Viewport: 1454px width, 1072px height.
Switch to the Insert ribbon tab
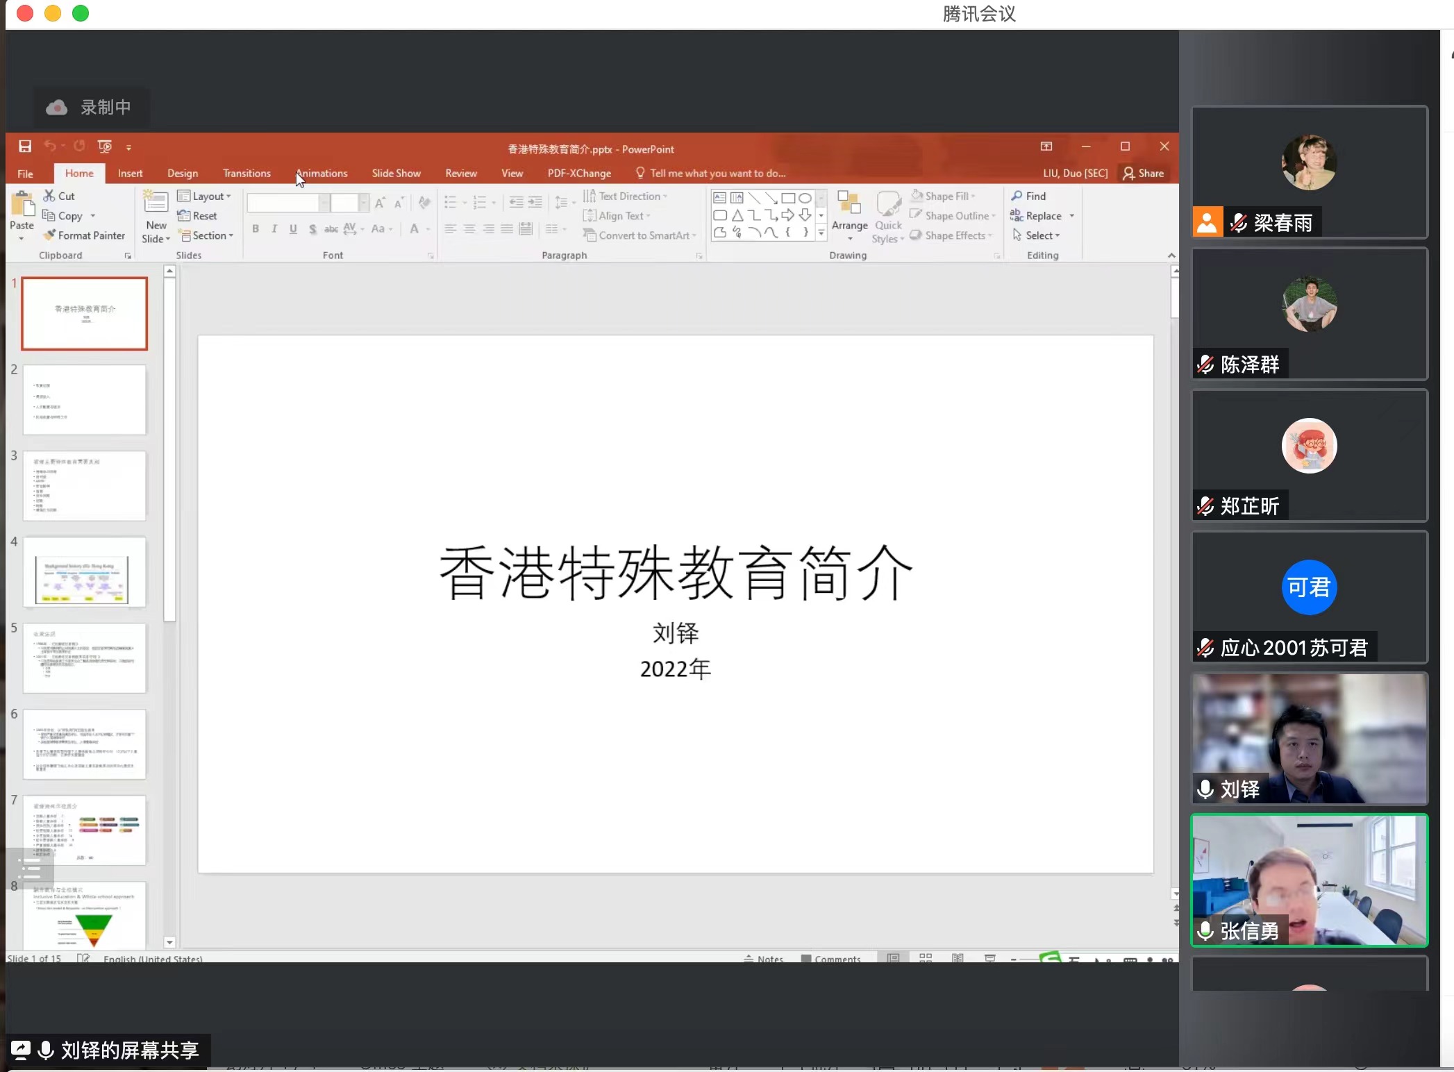pos(130,173)
